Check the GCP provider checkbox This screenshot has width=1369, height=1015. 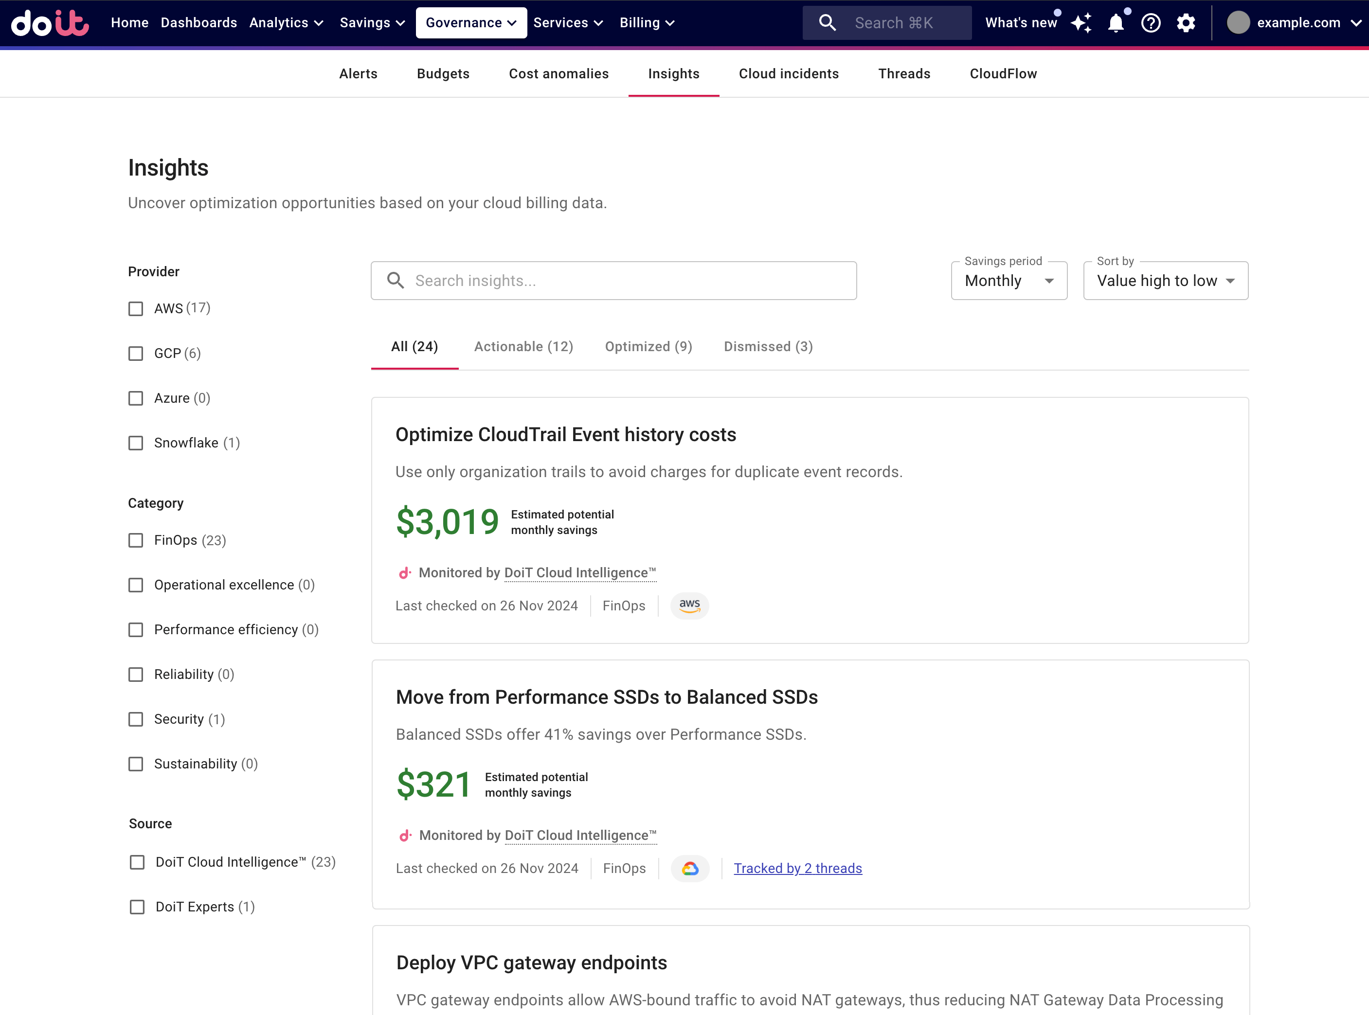coord(136,353)
